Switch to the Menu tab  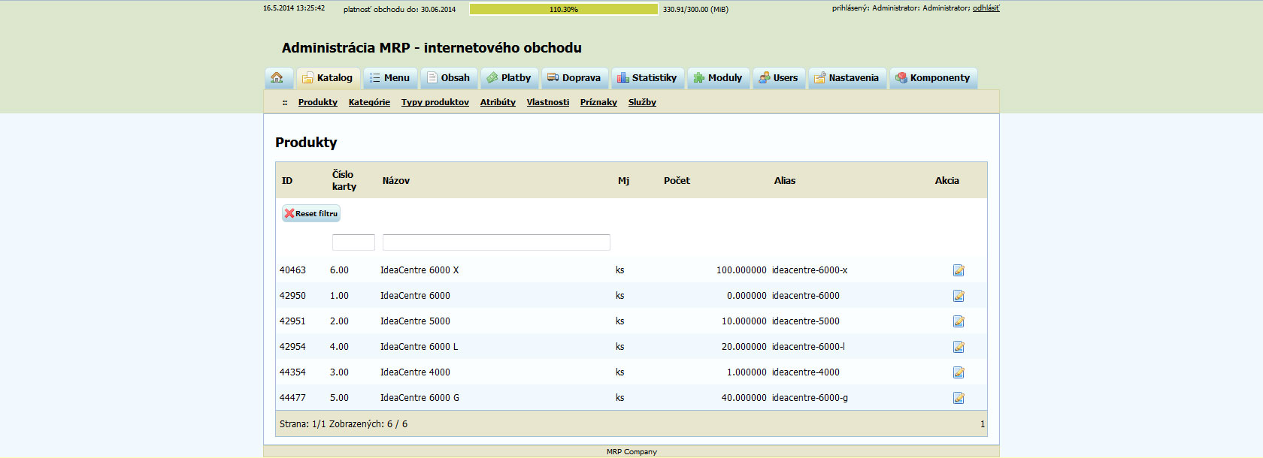click(390, 78)
